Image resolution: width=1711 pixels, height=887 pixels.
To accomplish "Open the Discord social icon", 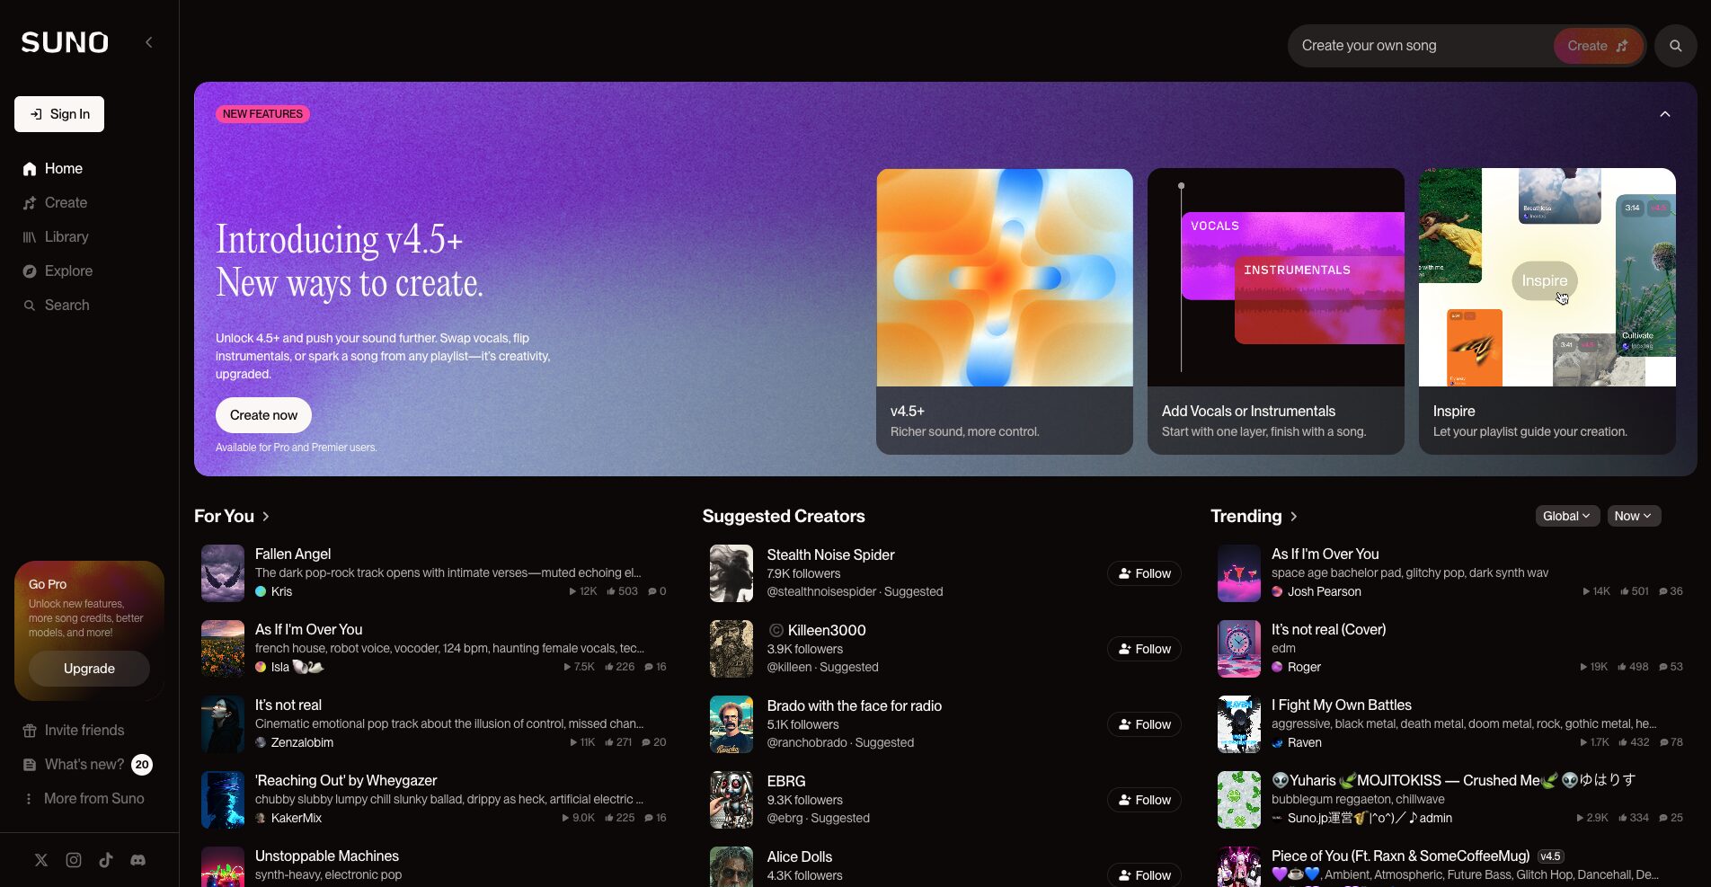I will [x=137, y=860].
